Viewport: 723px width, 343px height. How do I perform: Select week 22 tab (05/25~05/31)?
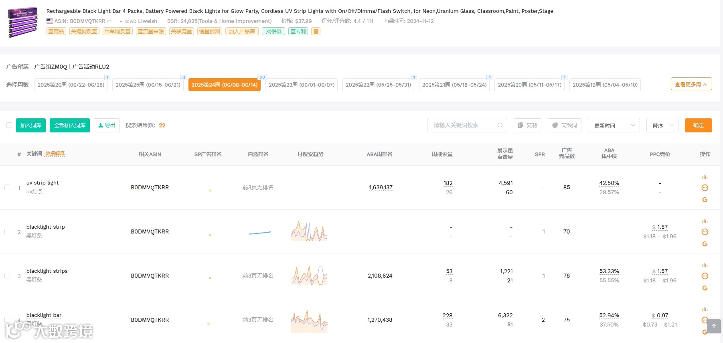(x=379, y=85)
